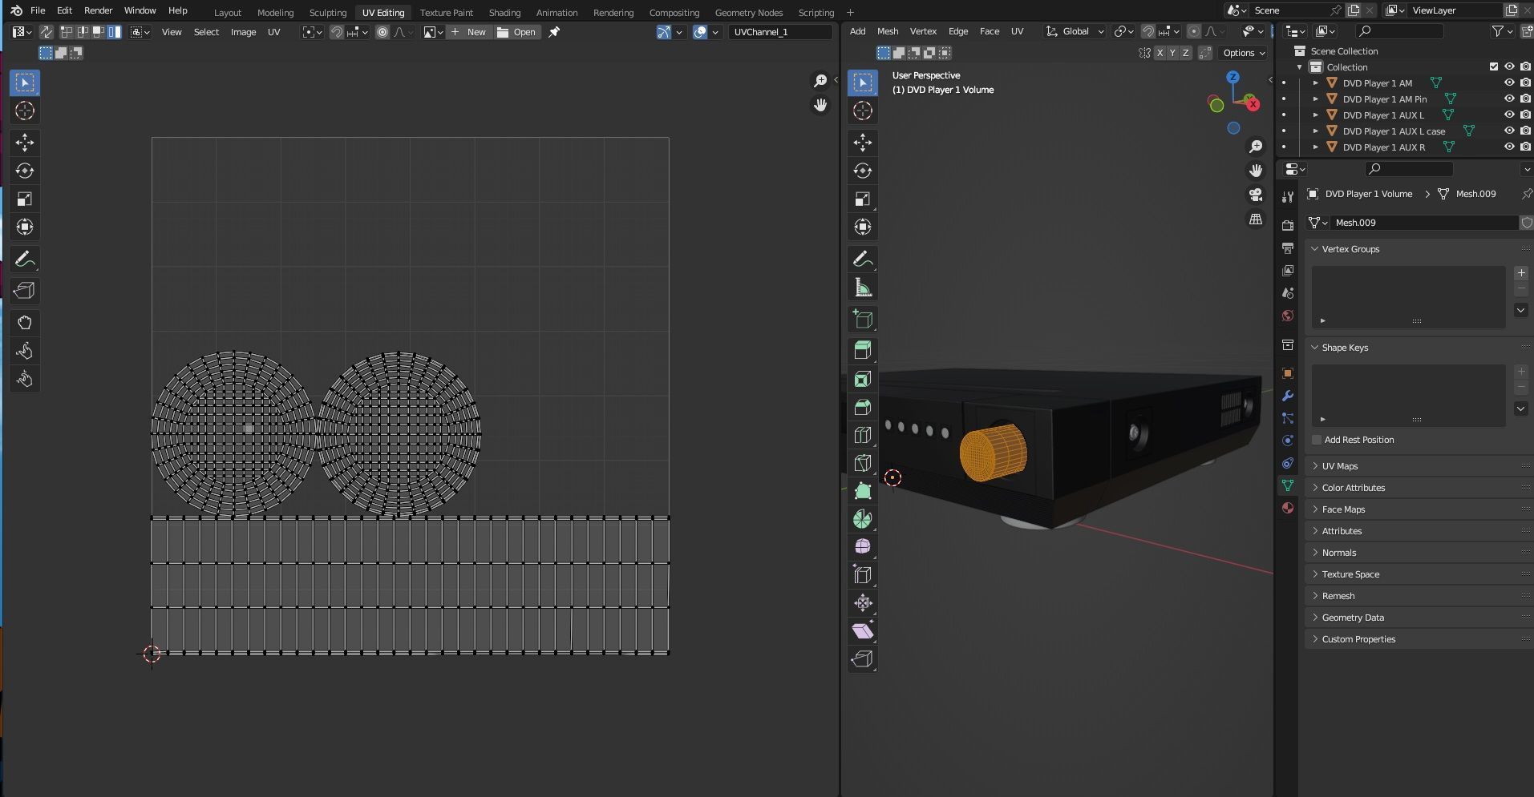1534x797 pixels.
Task: Click the red X axis on the viewport gizmo
Action: pyautogui.click(x=1253, y=104)
